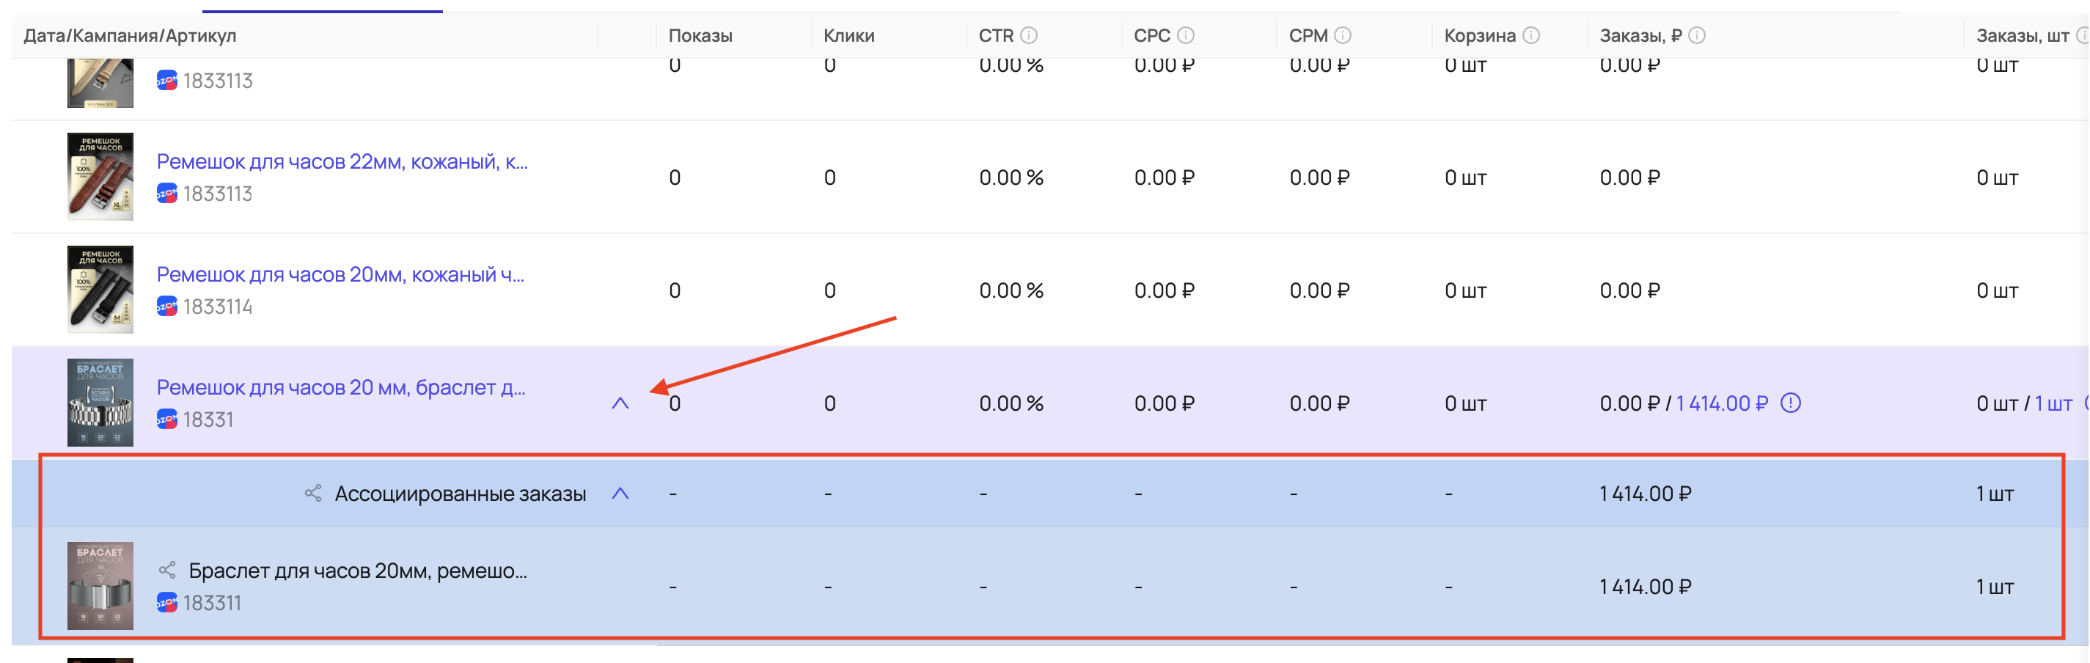2090x663 pixels.
Task: Click the Показы column header
Action: [x=700, y=36]
